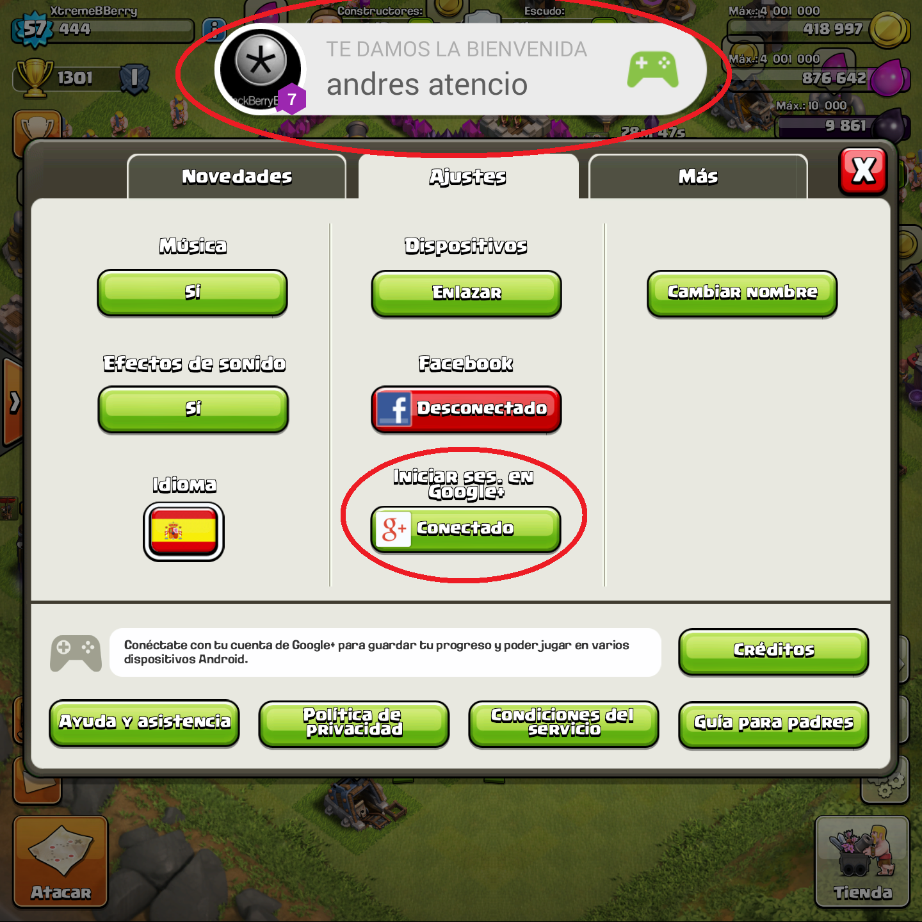Click the gold coin resource icon
Screen dimensions: 922x922
(889, 29)
